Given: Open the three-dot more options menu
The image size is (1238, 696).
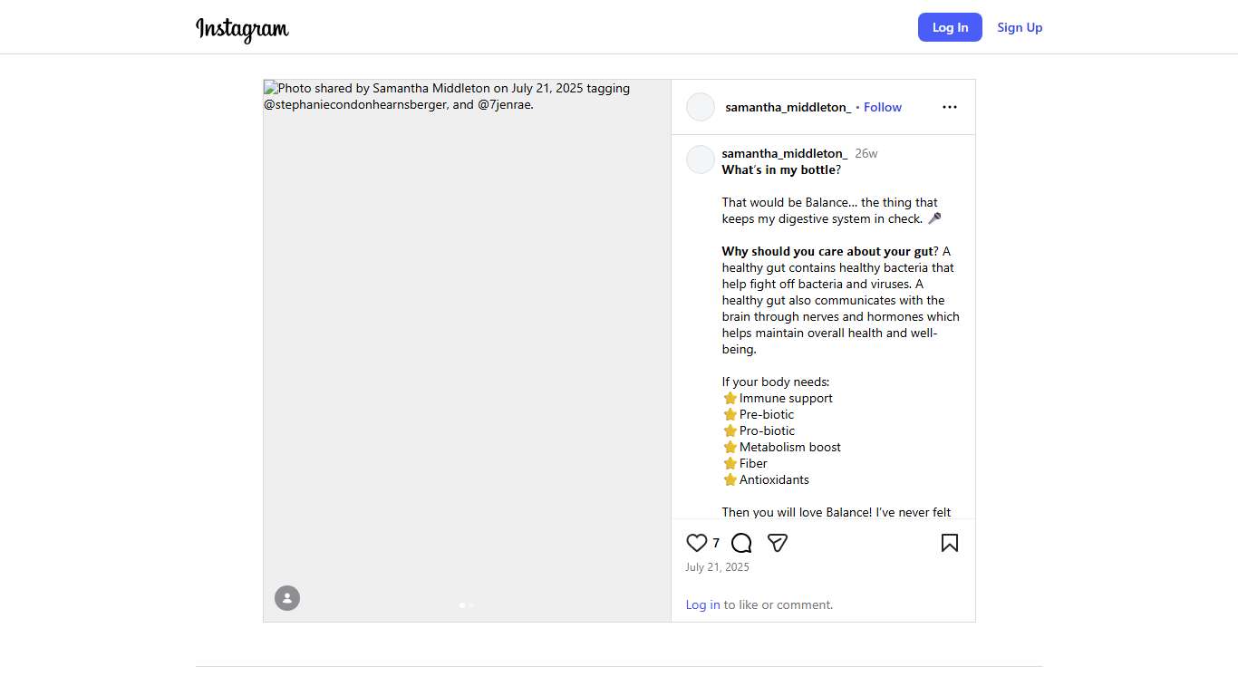Looking at the screenshot, I should 949,107.
